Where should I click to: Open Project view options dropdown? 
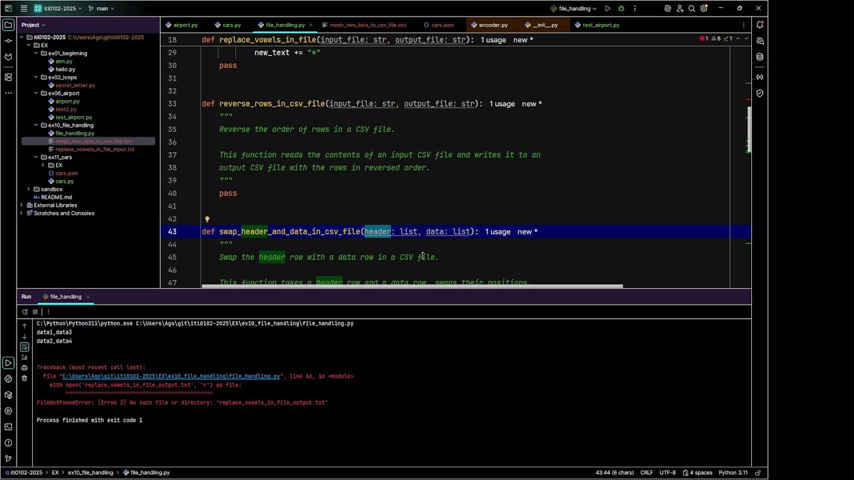[x=33, y=25]
